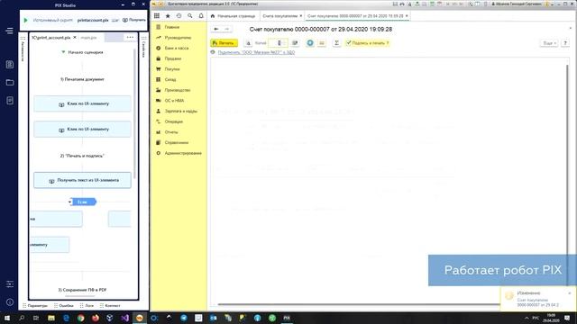Open 1C search magnifier

pyautogui.click(x=190, y=16)
